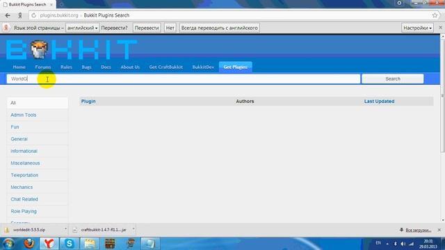445x250 pixels.
Task: Launch Firefox from the taskbar
Action: click(x=29, y=244)
